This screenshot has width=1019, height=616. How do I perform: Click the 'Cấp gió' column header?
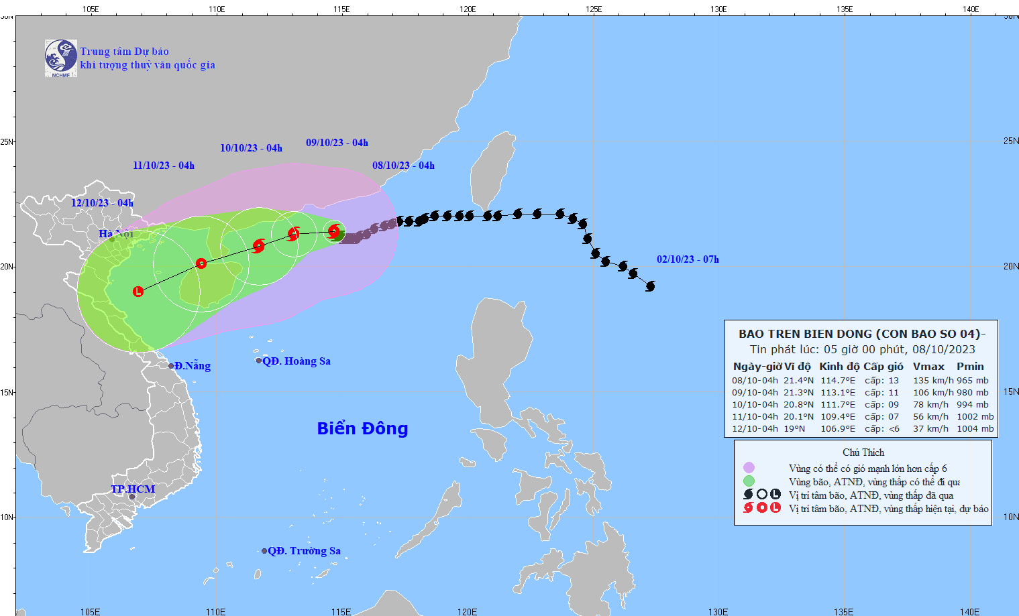[883, 367]
